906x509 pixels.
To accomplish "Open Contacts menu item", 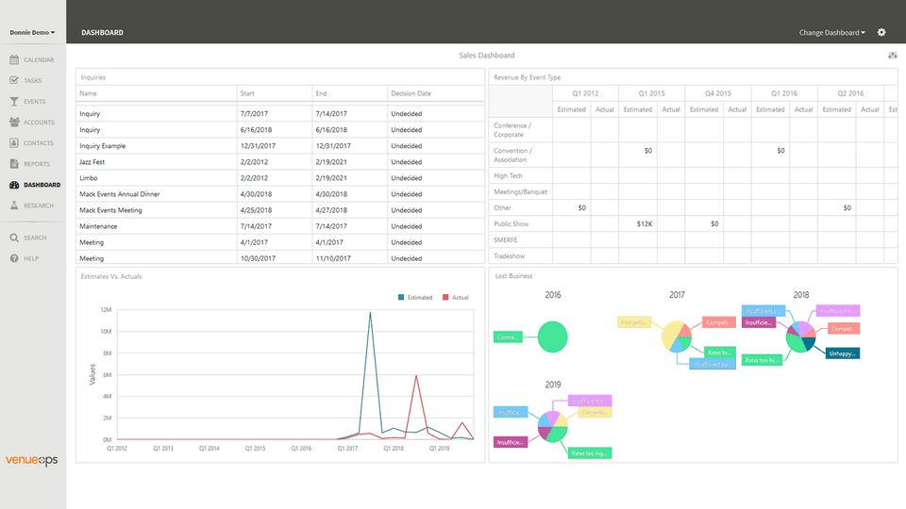I will click(x=38, y=143).
